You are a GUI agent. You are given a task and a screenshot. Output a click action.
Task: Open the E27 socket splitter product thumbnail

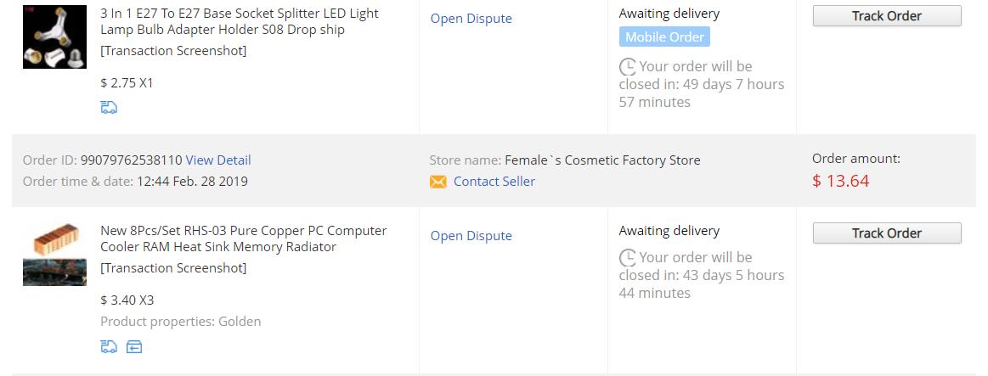click(55, 36)
